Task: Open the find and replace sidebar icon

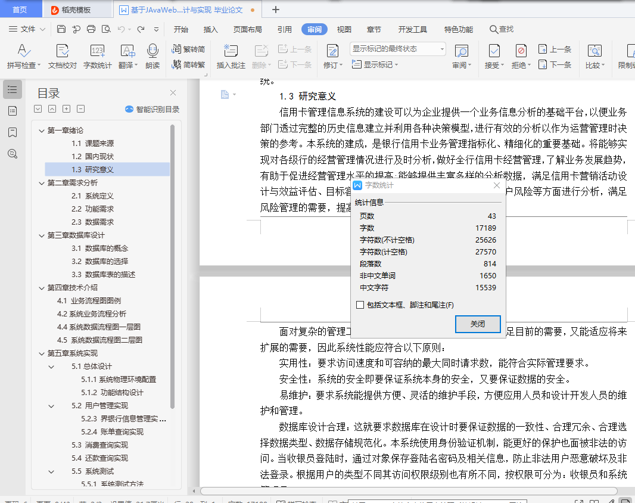Action: (x=13, y=154)
